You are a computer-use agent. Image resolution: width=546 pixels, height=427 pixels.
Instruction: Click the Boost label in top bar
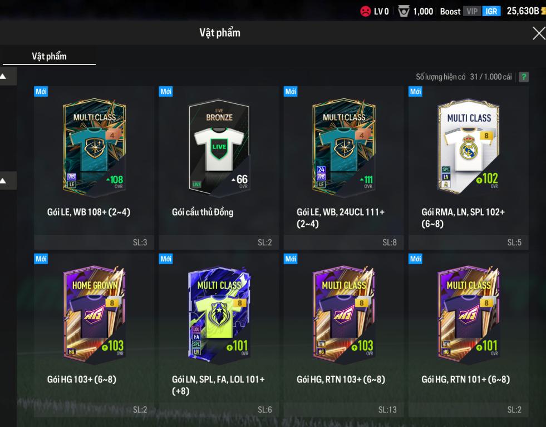coord(450,12)
